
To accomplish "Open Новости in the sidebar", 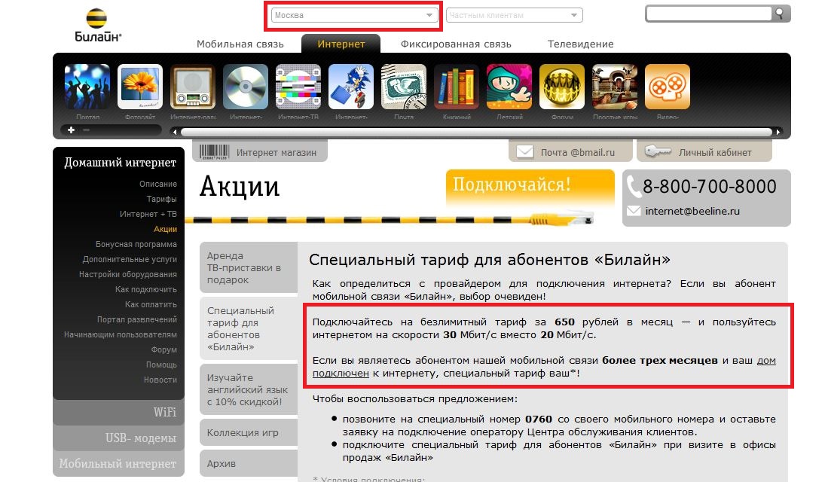I will (160, 380).
